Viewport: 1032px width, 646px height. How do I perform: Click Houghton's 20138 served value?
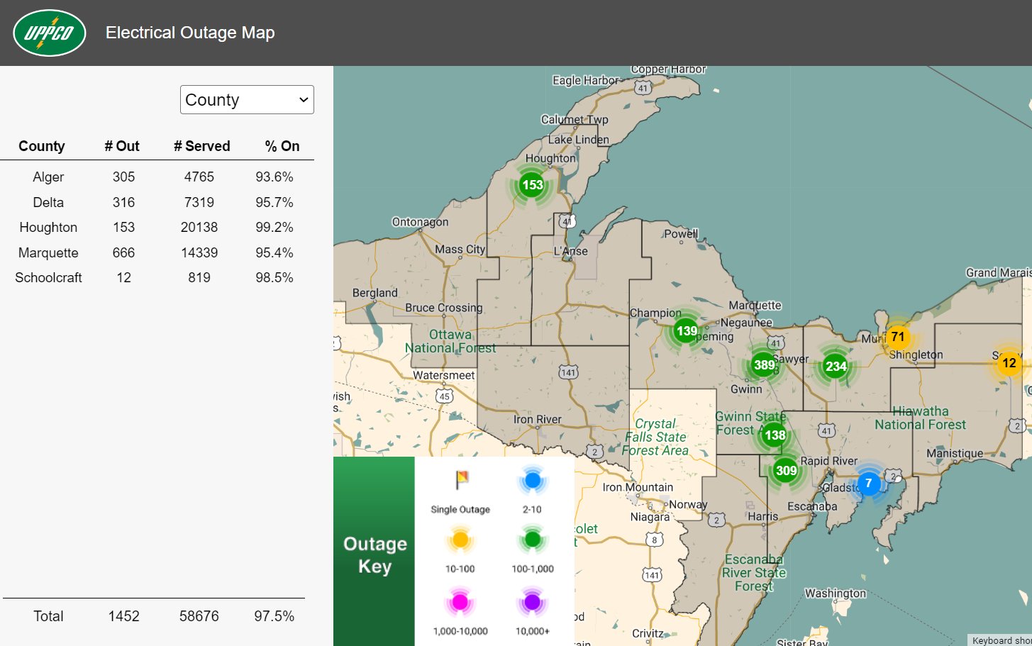click(x=199, y=228)
